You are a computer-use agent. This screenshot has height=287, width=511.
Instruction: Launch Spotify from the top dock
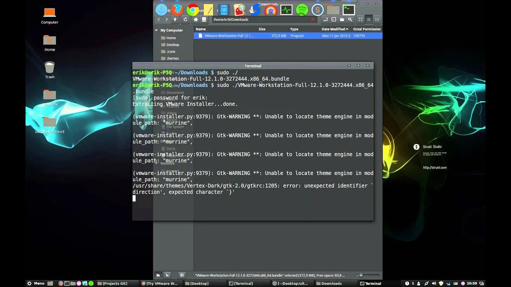302,10
